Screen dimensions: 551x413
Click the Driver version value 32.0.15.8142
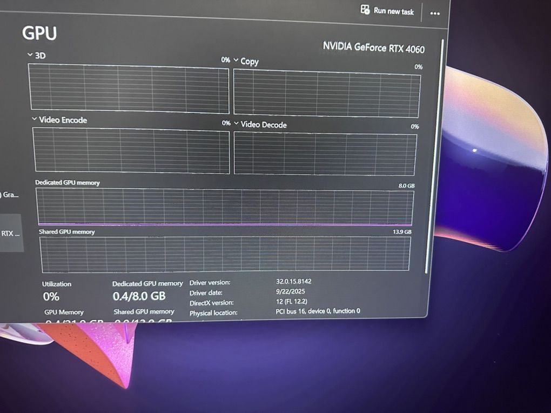294,282
